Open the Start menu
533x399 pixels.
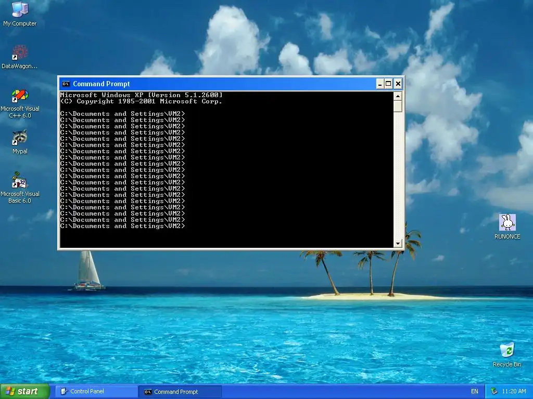point(25,392)
